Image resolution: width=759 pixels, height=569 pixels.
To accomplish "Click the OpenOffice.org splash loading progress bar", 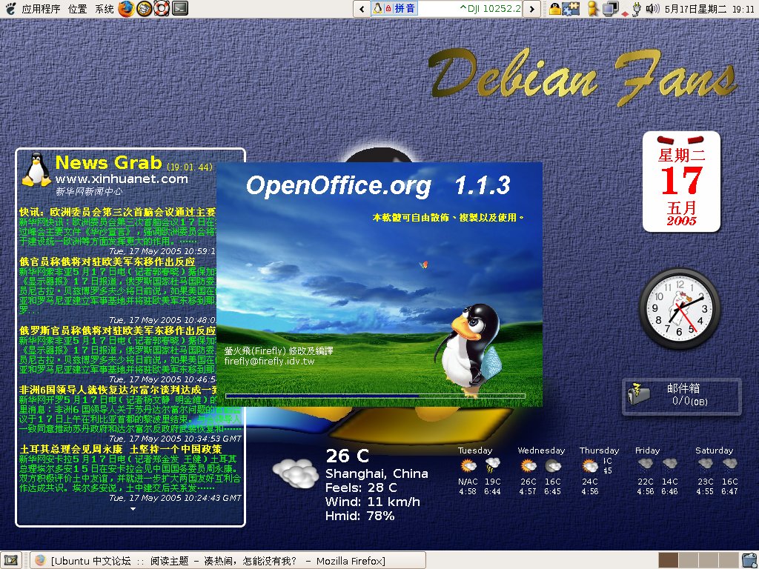I will tap(375, 396).
